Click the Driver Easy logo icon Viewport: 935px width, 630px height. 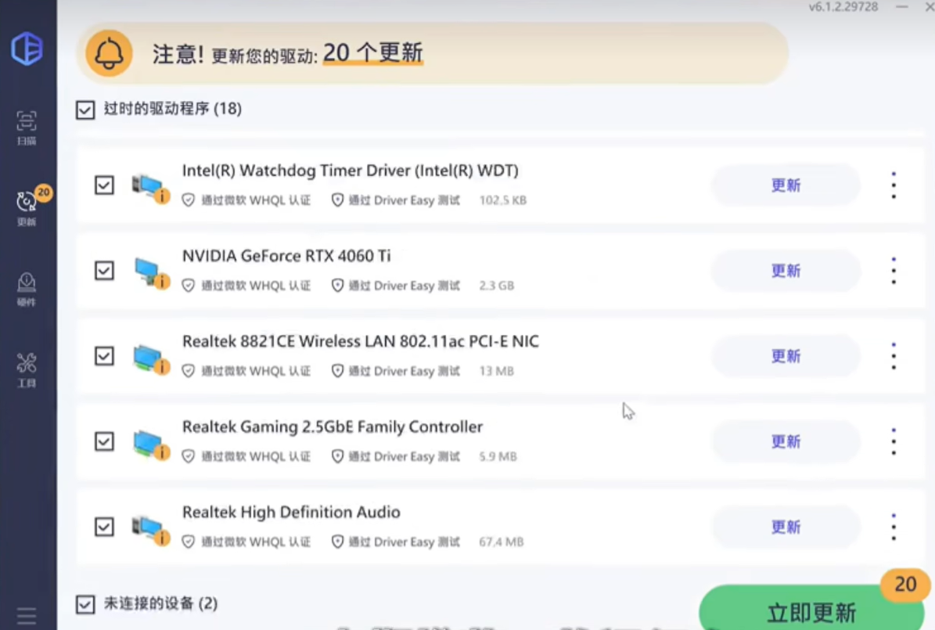pyautogui.click(x=27, y=49)
